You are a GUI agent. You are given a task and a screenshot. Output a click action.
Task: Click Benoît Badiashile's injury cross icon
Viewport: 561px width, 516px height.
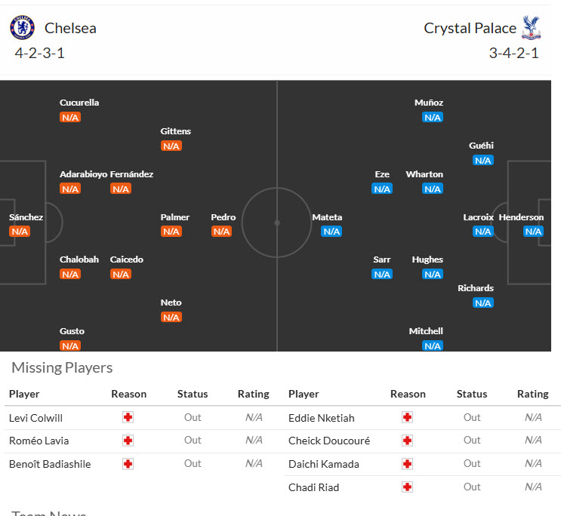[x=128, y=464]
